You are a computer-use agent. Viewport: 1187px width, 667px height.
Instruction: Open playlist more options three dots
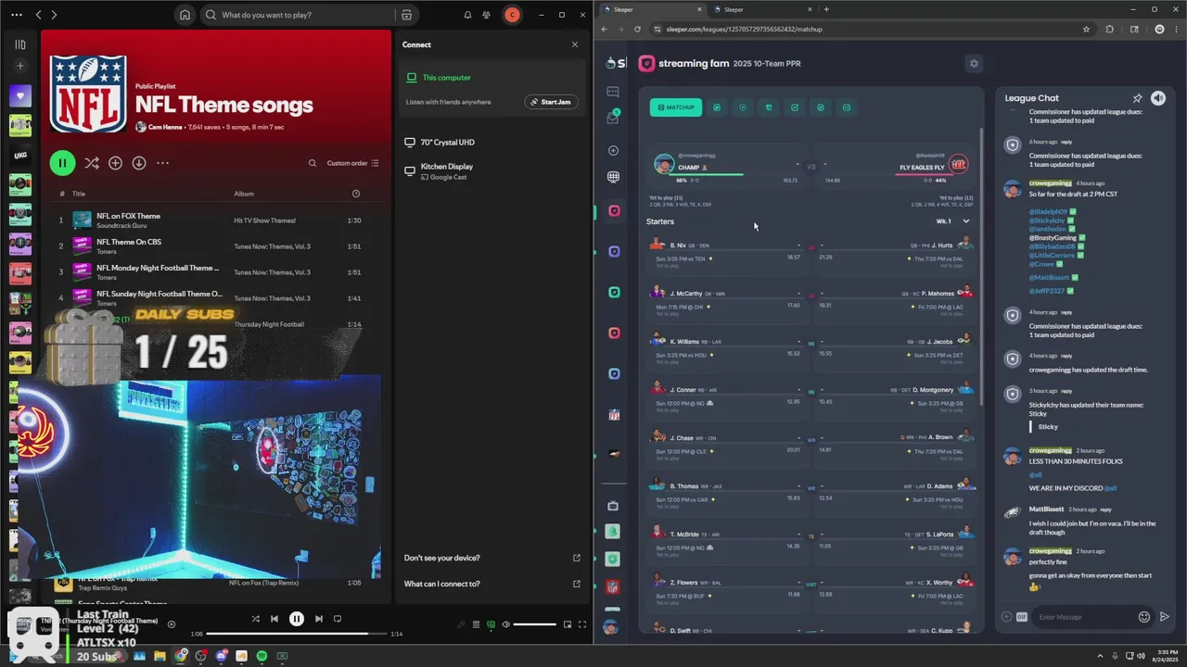[x=162, y=163]
